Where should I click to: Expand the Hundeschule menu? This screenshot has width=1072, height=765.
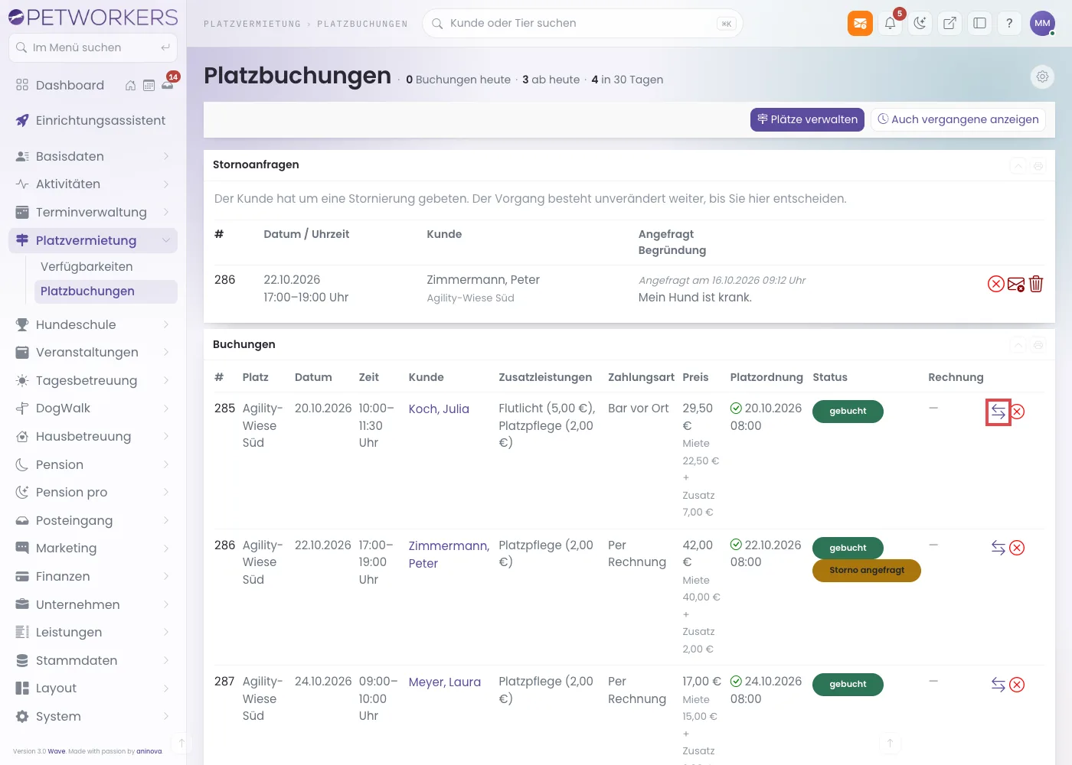pyautogui.click(x=93, y=324)
